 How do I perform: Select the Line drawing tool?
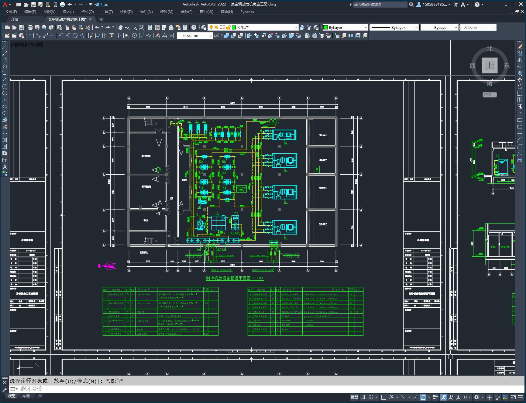5,46
